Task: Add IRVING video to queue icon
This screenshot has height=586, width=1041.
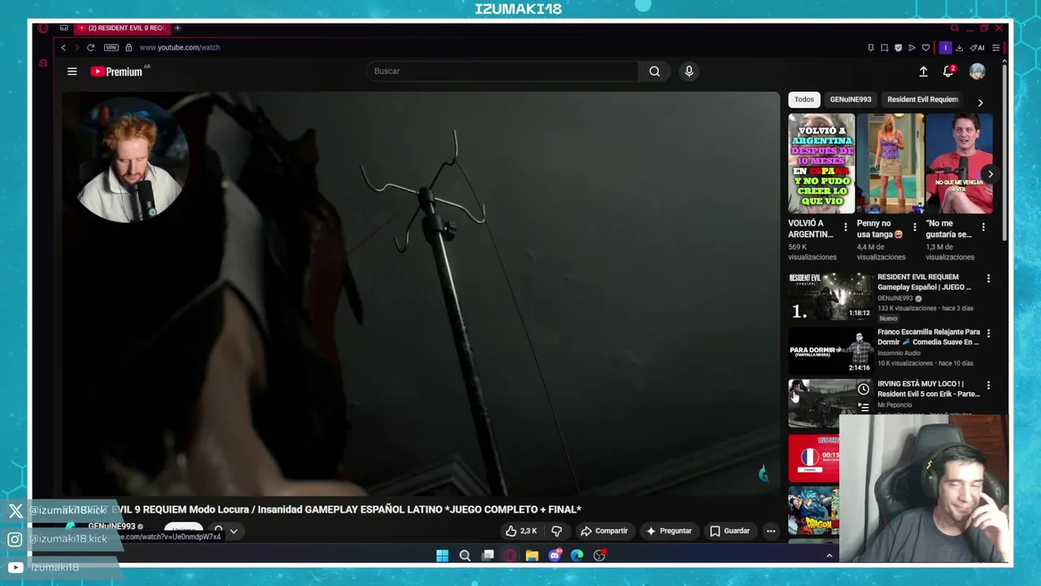Action: 863,407
